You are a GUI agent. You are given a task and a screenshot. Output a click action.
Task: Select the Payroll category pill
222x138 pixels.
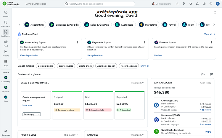(170, 25)
